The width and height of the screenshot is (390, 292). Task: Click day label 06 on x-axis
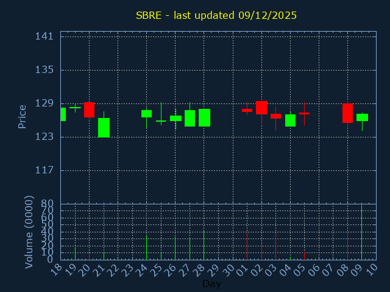(x=314, y=269)
